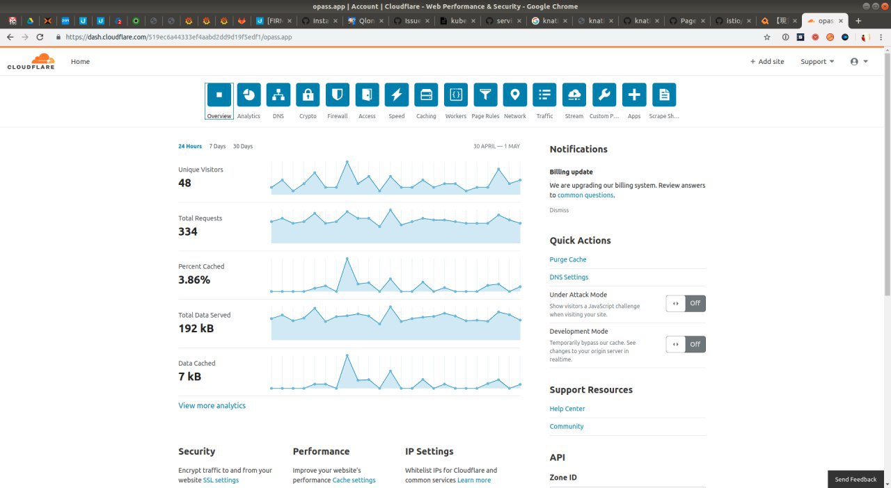Open the Custom Pages wrench icon
Screen dimensions: 891x488
tap(604, 95)
